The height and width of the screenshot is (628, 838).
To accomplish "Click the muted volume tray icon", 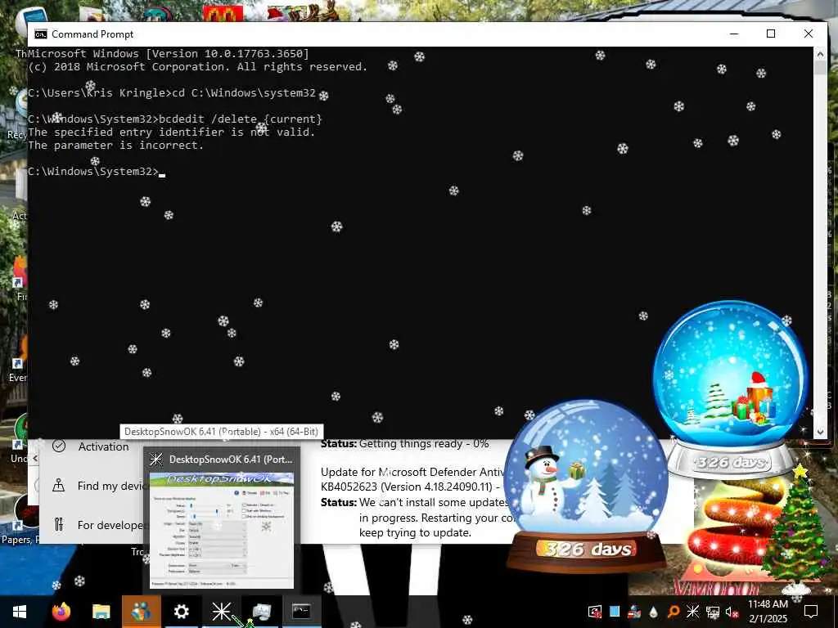I will (x=732, y=612).
